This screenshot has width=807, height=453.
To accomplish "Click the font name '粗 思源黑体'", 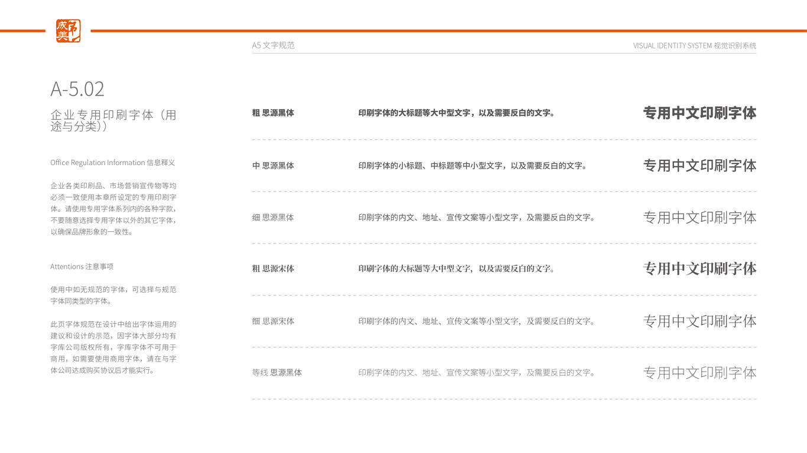I will point(273,113).
